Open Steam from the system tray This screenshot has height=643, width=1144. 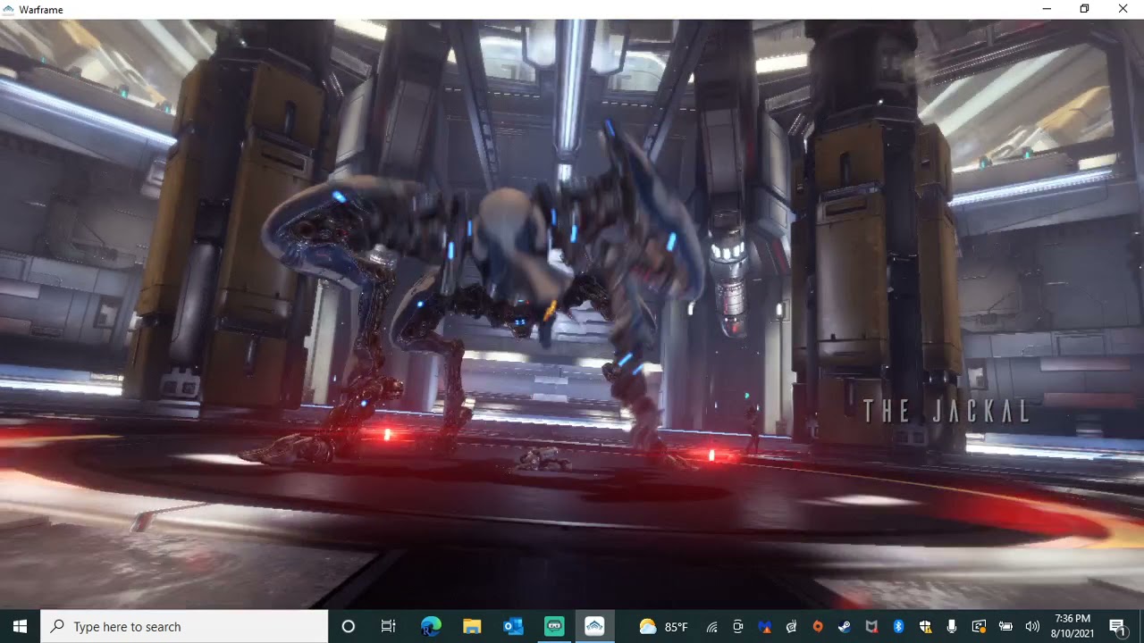845,627
